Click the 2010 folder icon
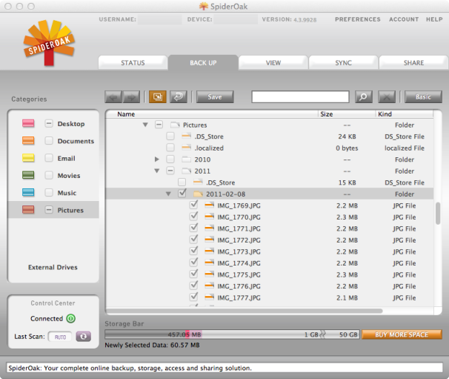This screenshot has height=379, width=449. [x=187, y=159]
